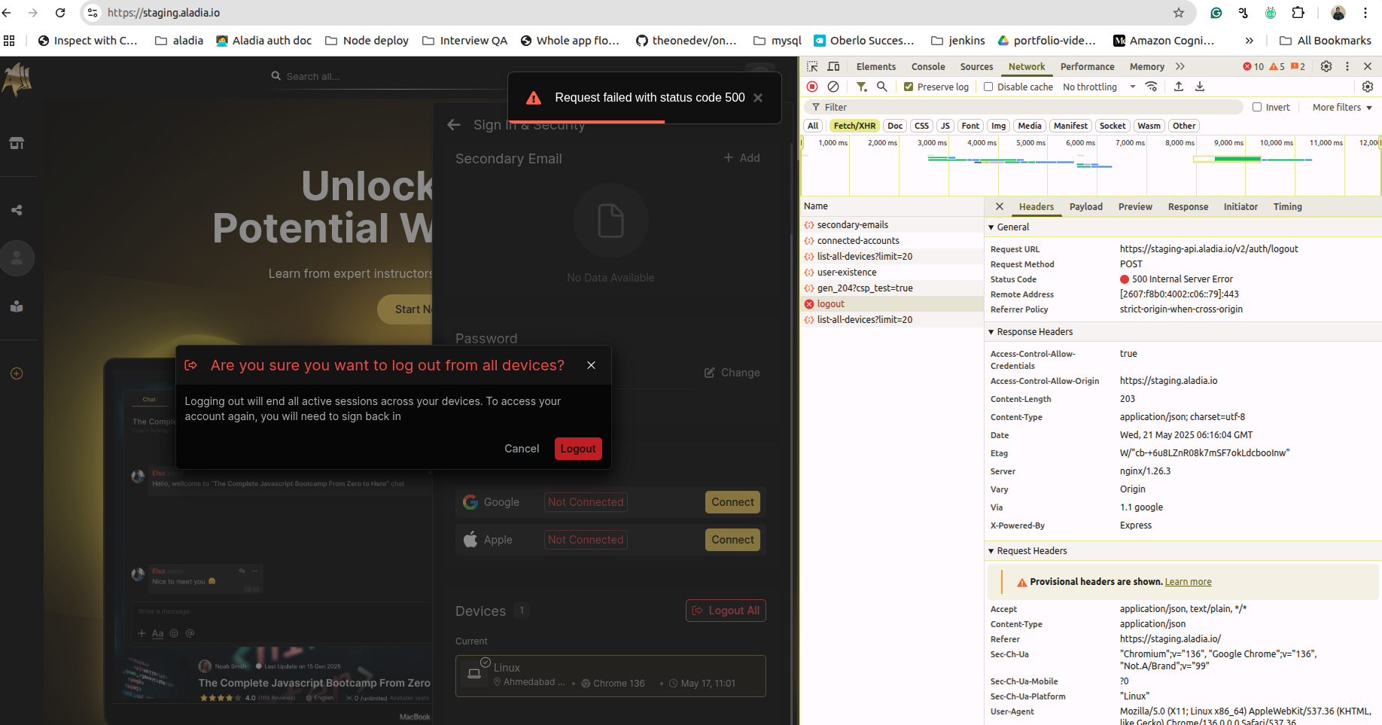Open DevTools settings gear icon
The image size is (1382, 725).
click(x=1326, y=66)
